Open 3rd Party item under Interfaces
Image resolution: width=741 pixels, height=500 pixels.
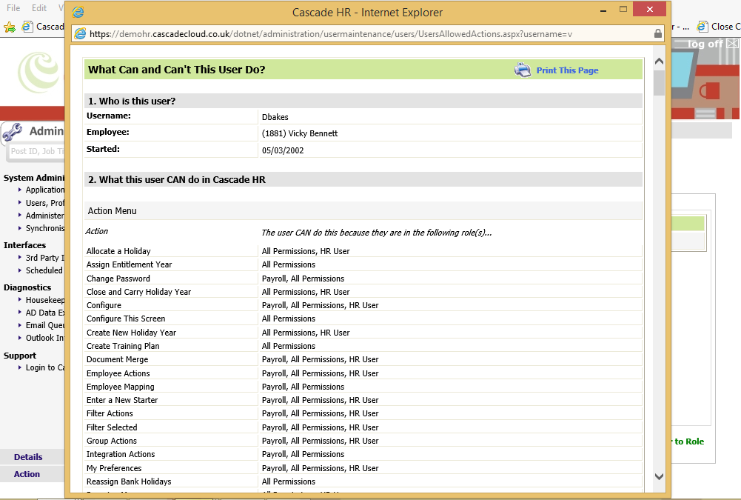tap(45, 258)
